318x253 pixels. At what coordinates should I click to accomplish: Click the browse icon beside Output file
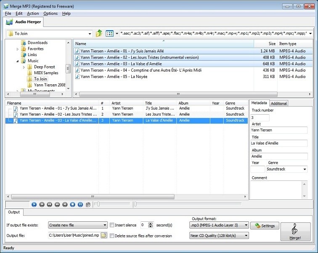104,235
